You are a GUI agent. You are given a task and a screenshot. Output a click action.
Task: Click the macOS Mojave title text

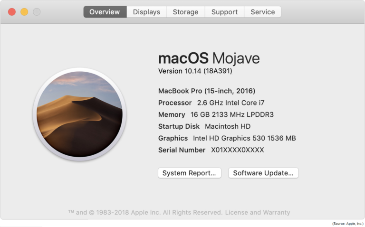coord(209,58)
